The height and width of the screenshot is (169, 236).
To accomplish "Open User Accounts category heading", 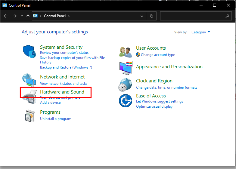I will (x=151, y=48).
